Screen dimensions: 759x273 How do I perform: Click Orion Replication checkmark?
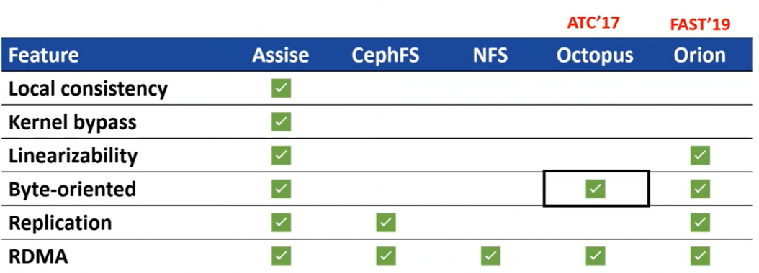[700, 222]
